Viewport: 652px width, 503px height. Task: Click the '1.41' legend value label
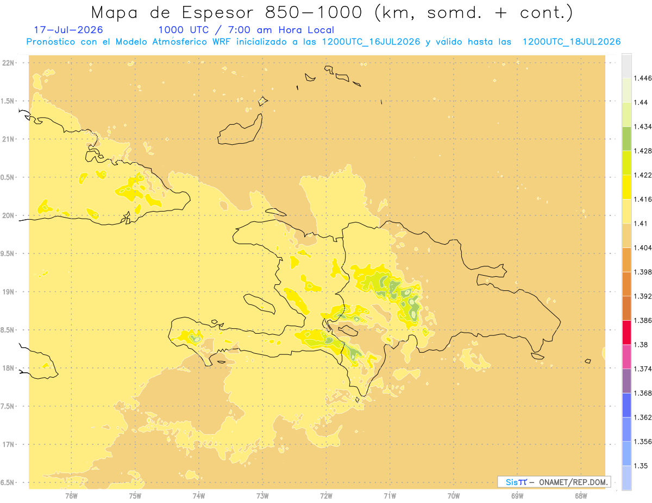(x=641, y=224)
